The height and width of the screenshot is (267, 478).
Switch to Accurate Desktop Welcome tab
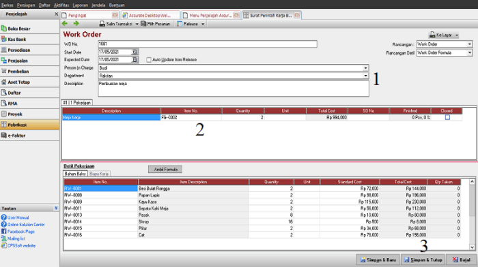click(151, 15)
